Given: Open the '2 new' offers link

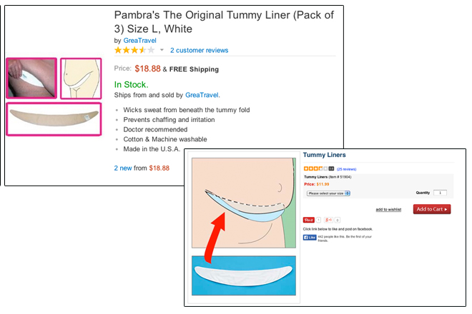Looking at the screenshot, I should click(123, 168).
